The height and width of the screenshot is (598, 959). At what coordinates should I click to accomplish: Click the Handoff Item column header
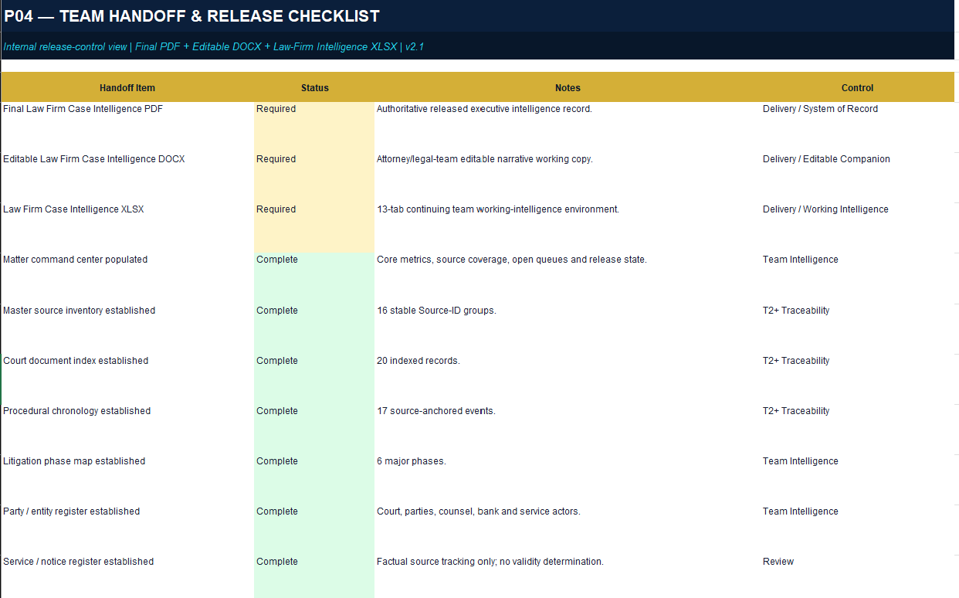click(127, 88)
